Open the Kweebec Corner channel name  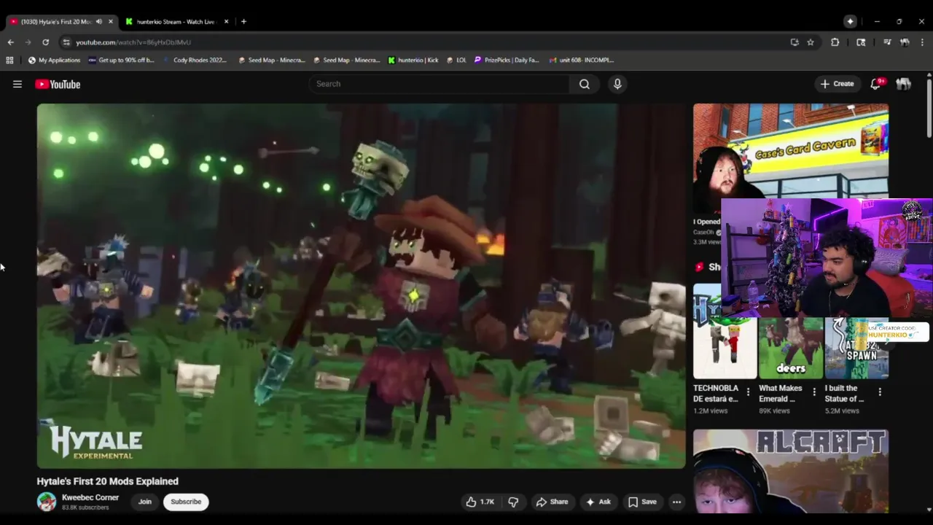(x=90, y=497)
